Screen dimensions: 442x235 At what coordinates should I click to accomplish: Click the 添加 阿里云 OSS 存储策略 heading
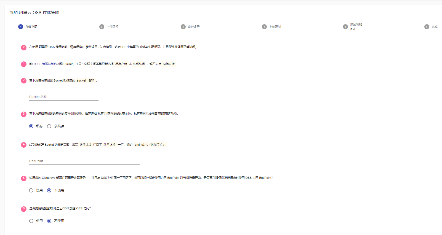34,13
